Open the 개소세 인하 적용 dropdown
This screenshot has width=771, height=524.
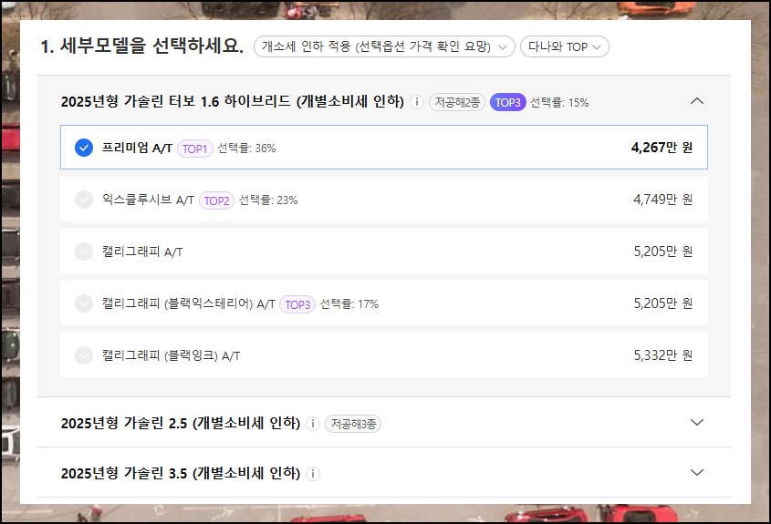click(384, 46)
